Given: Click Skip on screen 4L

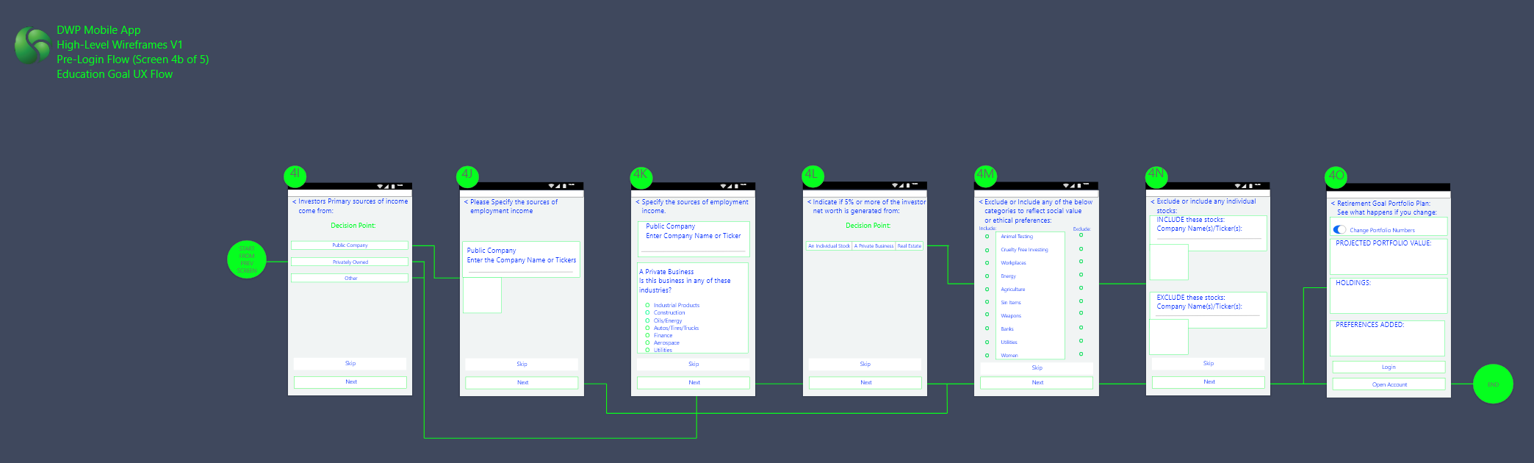Looking at the screenshot, I should coord(865,365).
